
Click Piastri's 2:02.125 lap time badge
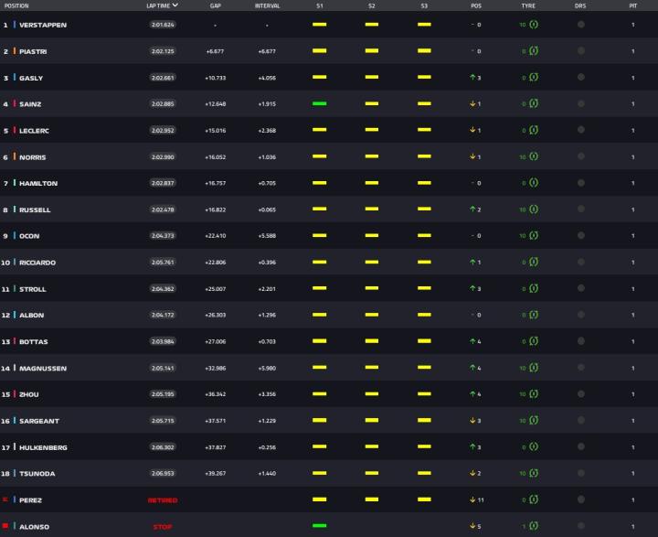pyautogui.click(x=163, y=51)
